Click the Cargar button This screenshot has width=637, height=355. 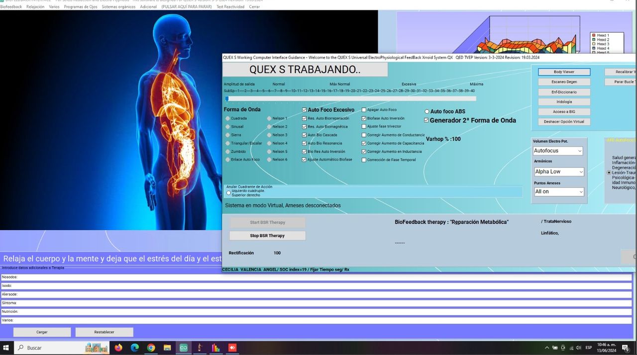click(x=42, y=332)
